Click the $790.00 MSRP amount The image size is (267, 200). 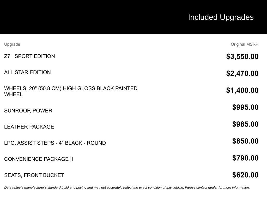[245, 158]
